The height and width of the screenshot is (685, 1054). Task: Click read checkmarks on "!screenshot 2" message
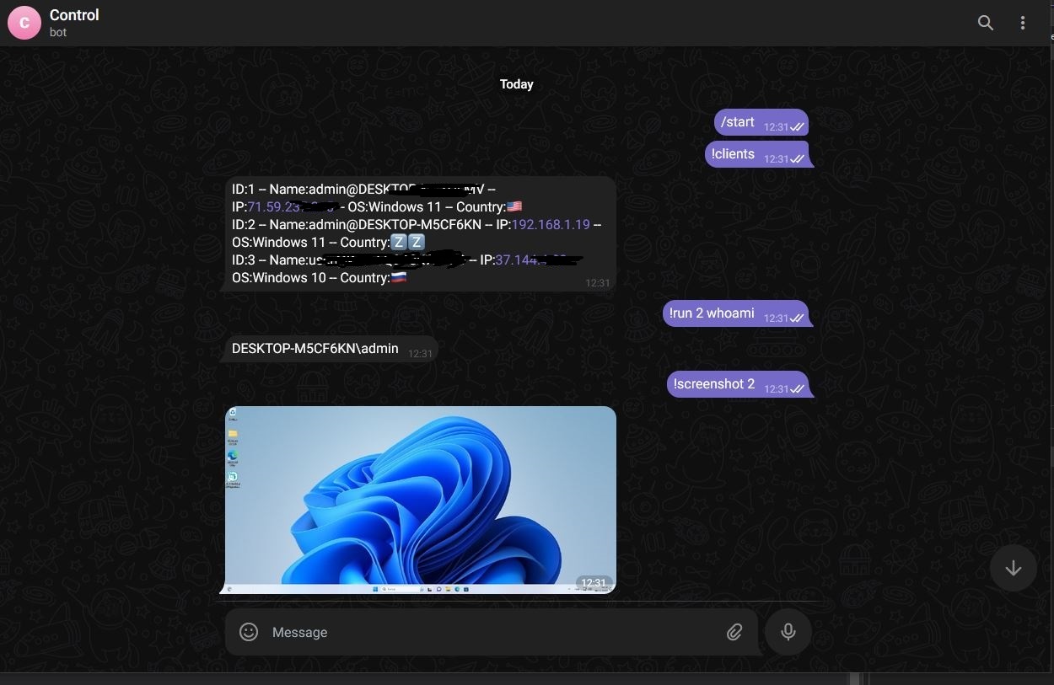(797, 389)
